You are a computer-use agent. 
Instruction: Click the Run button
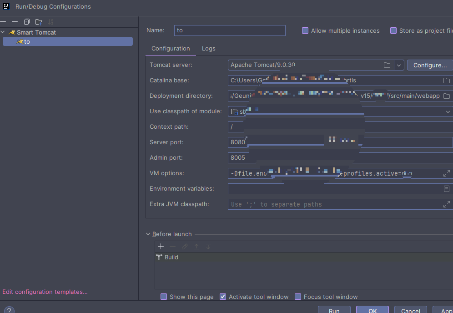(x=334, y=310)
